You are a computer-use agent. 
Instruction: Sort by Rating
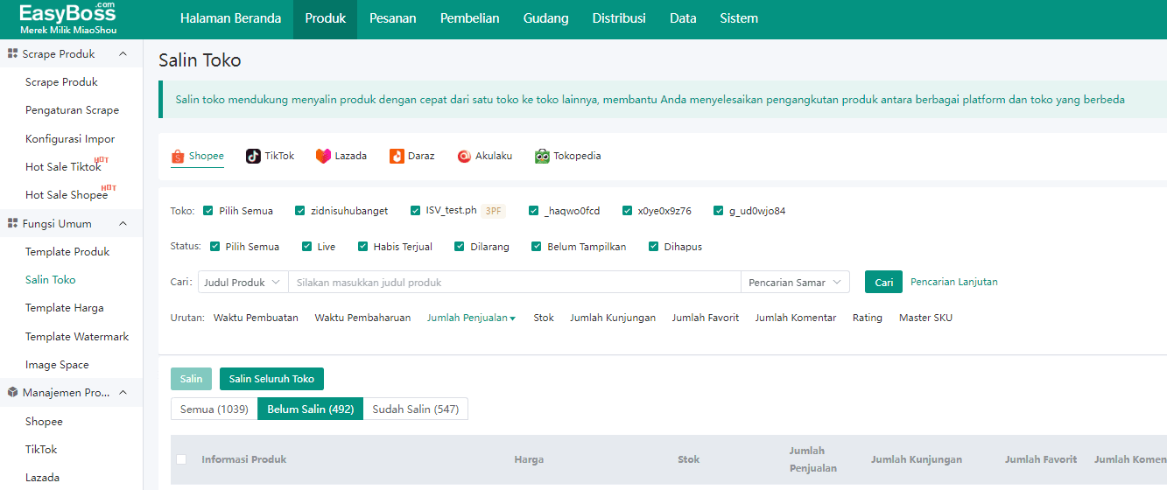[x=868, y=318]
